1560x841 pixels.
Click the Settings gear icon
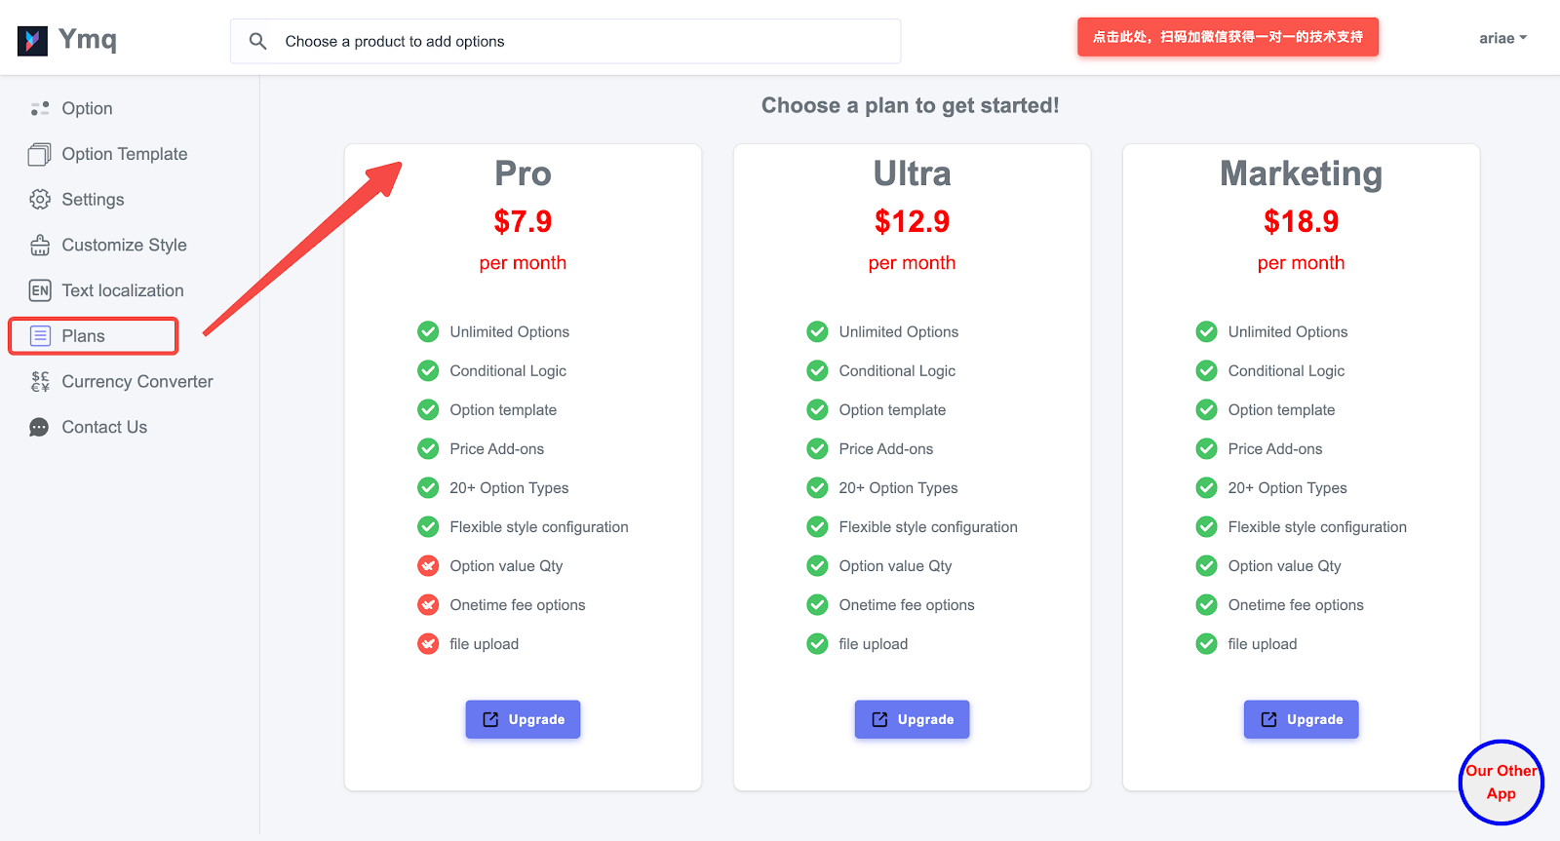click(x=39, y=200)
